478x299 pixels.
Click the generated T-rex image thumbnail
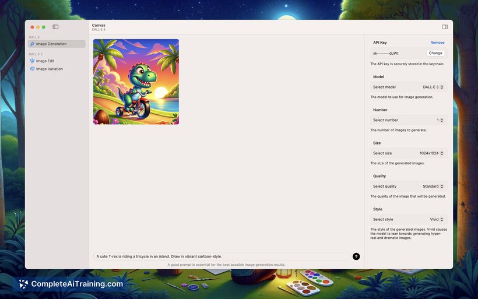(x=136, y=82)
